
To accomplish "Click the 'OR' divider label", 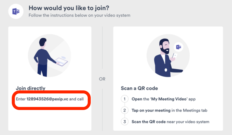I will click(x=102, y=79).
